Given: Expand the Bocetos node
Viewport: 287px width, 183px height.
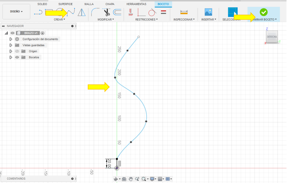Looking at the screenshot, I should click(x=11, y=57).
